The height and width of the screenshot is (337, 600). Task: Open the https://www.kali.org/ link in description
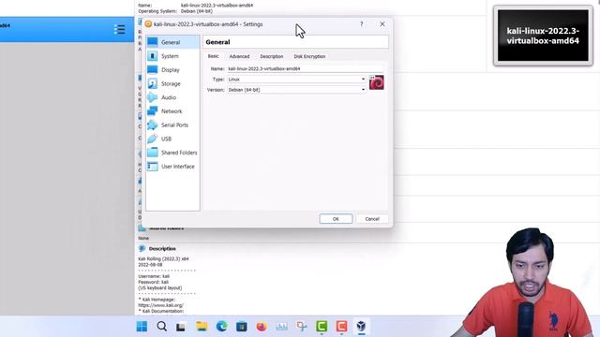point(160,305)
